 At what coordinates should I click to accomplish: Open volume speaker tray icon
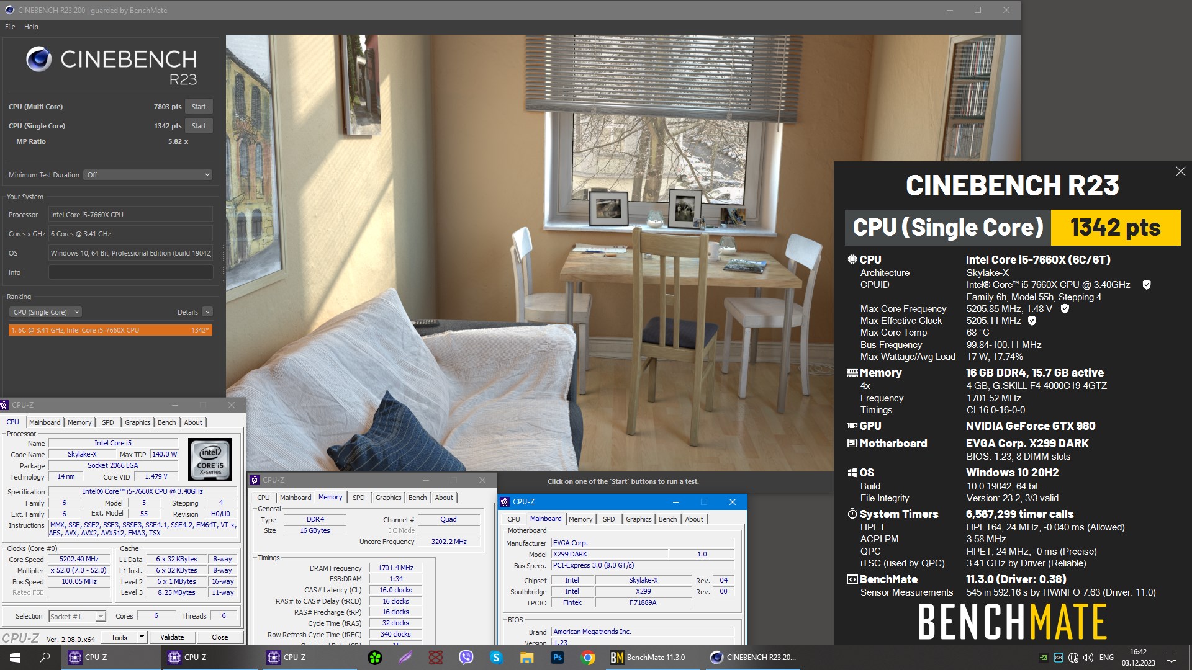point(1088,658)
